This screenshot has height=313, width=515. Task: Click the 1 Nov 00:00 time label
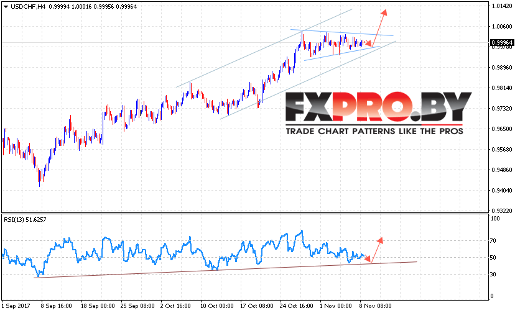[336, 306]
